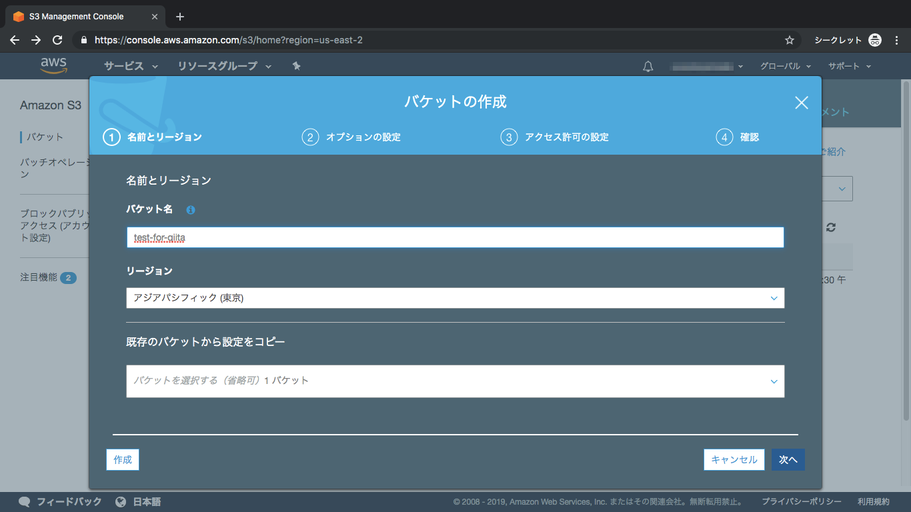Click the globe language icon in footer
911x512 pixels.
(x=121, y=502)
